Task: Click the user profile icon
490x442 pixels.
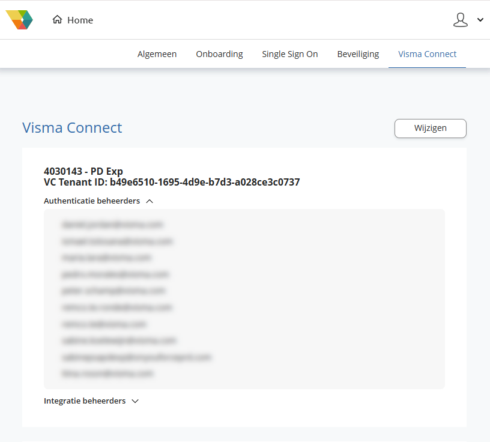Action: tap(461, 20)
